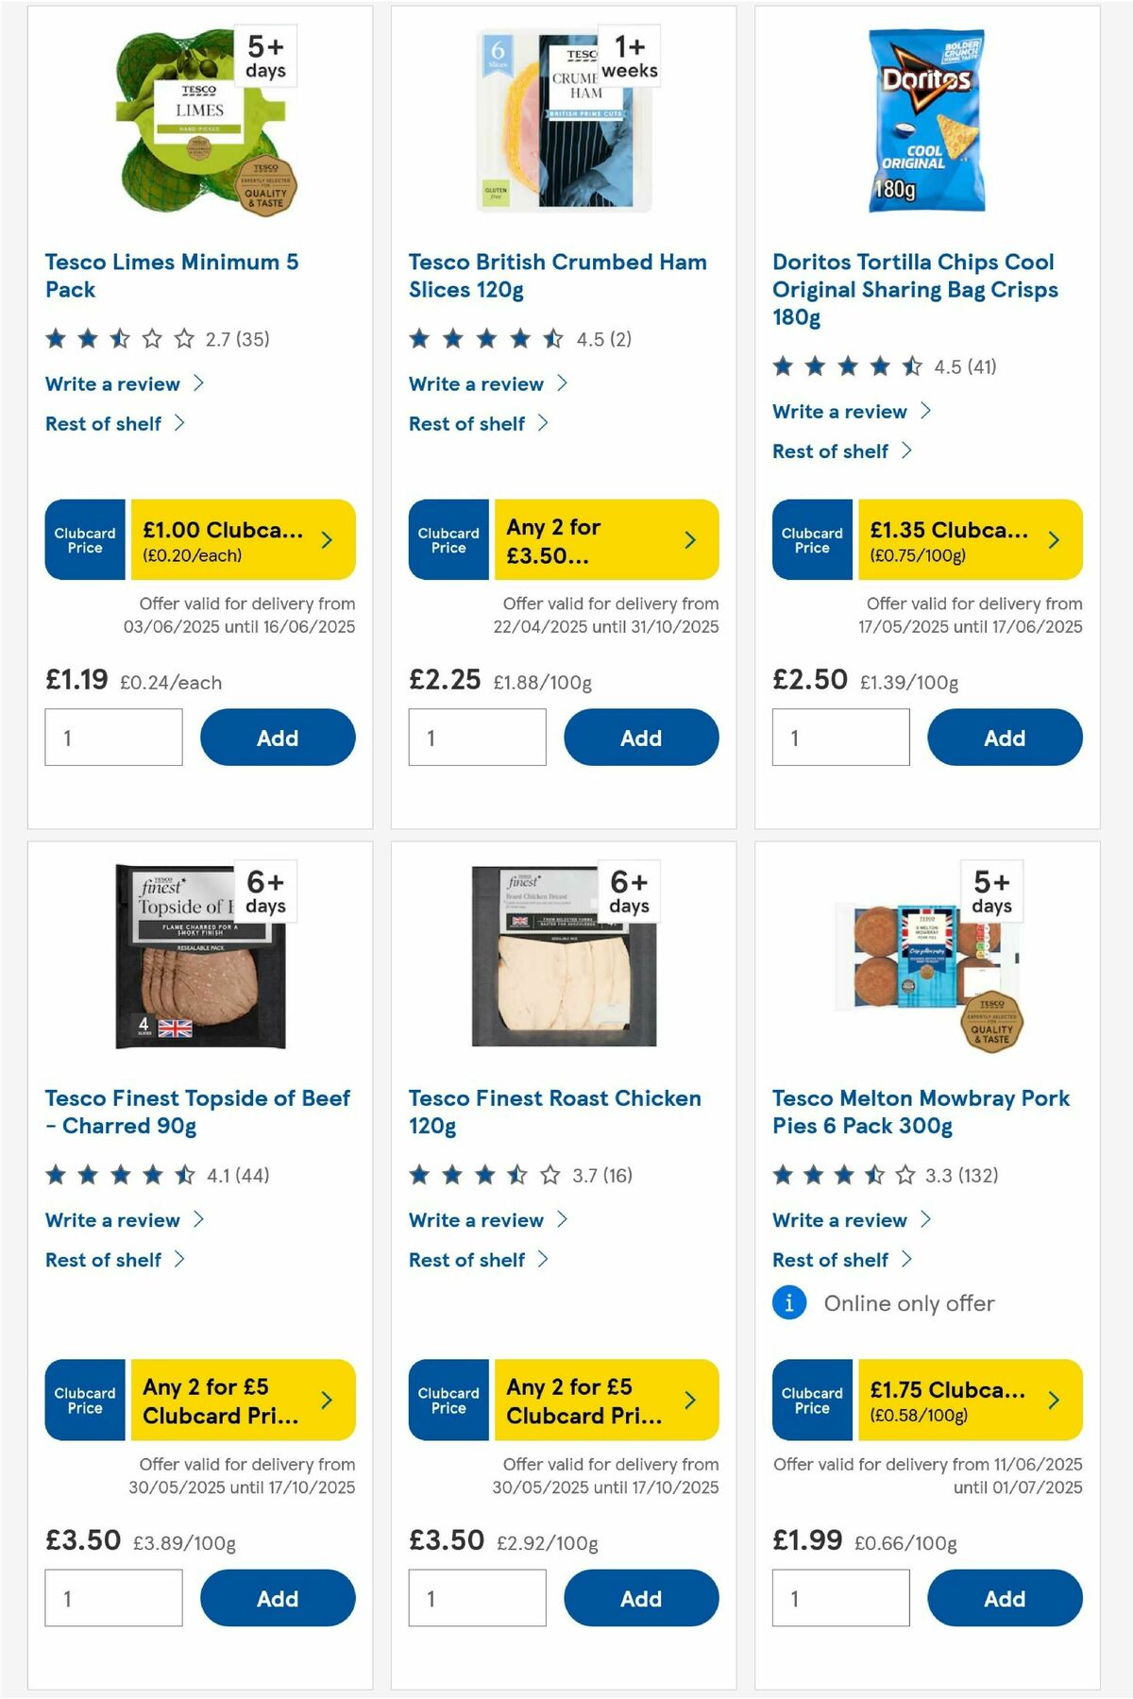This screenshot has height=1699, width=1133.
Task: Open Rest of shelf for Doritos crisps
Action: coord(829,450)
